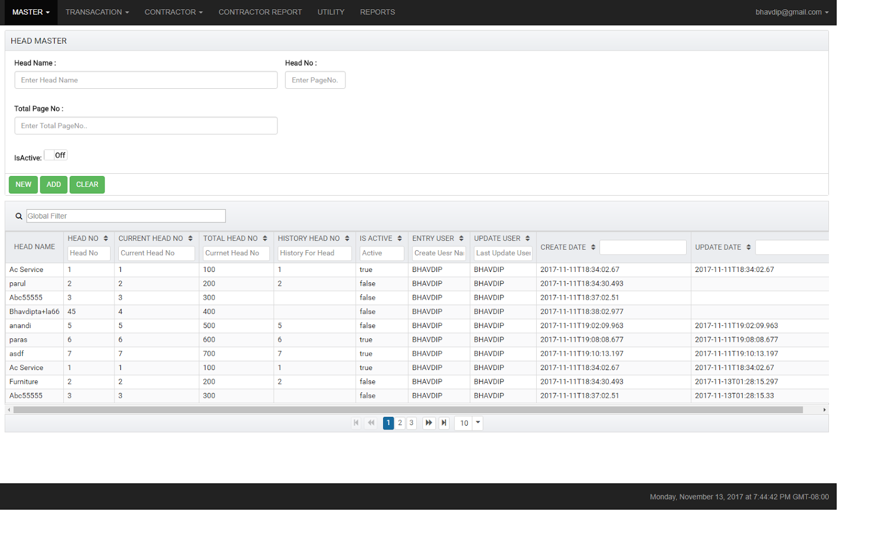Sort by Update User arrows

point(528,239)
